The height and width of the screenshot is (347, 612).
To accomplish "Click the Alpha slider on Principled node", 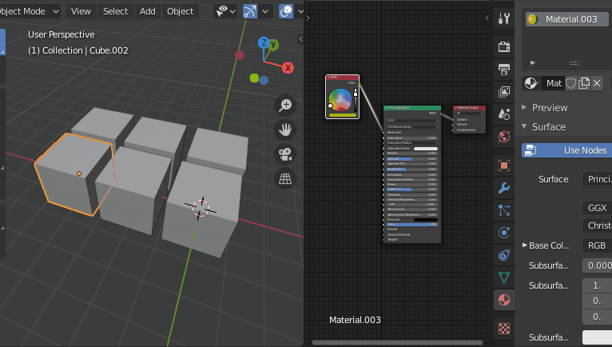I will pos(411,225).
